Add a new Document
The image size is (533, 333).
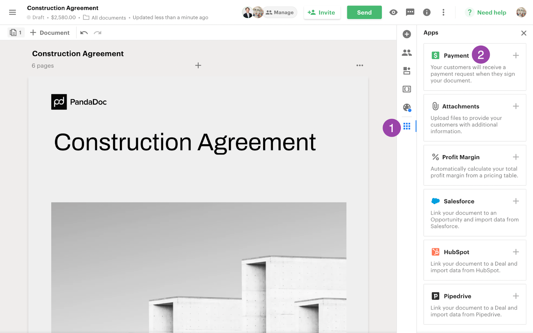point(50,33)
